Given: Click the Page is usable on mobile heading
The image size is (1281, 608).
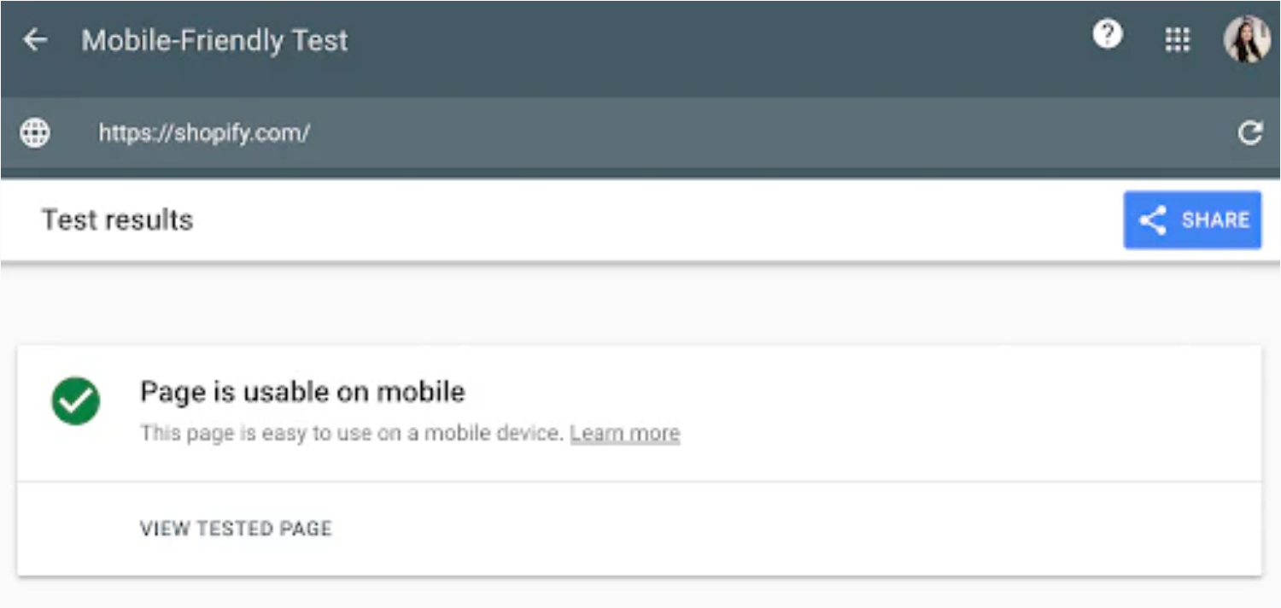Looking at the screenshot, I should coord(301,392).
